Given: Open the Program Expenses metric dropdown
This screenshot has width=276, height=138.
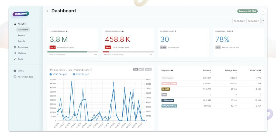Looking at the screenshot, I should coord(82,70).
